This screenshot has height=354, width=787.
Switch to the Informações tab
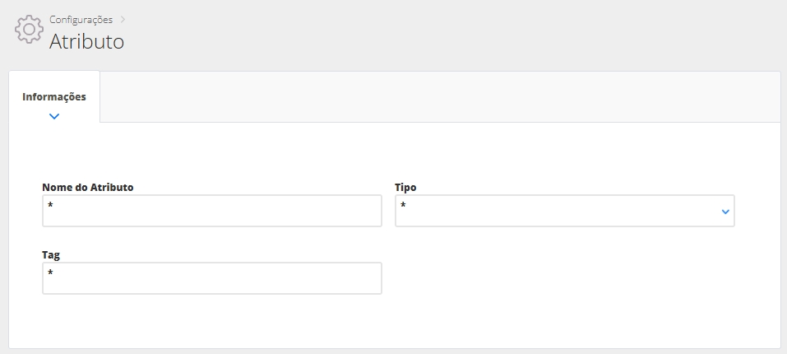[54, 96]
